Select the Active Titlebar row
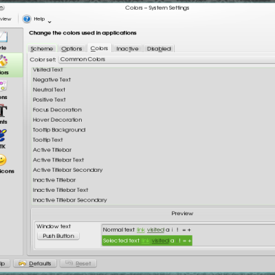 pyautogui.click(x=153, y=150)
